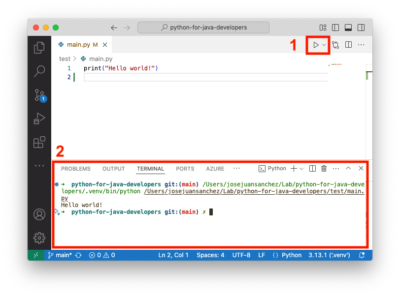Run the Python file with play button

[316, 45]
